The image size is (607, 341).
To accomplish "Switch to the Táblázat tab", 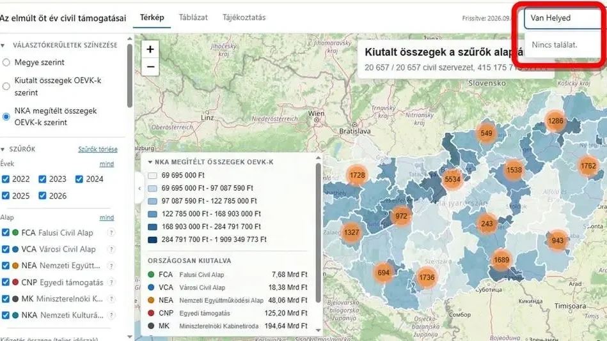I will point(193,17).
